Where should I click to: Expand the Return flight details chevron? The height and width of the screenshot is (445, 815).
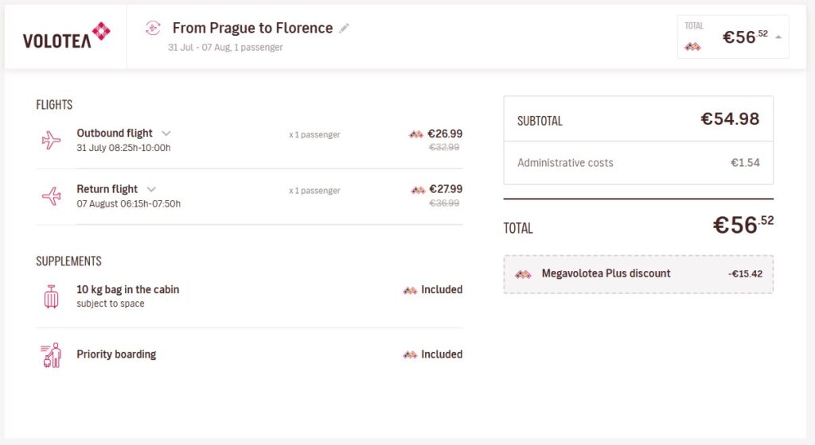(x=151, y=189)
